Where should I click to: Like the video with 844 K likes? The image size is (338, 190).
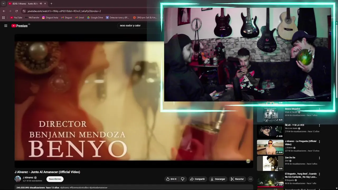[171, 179]
